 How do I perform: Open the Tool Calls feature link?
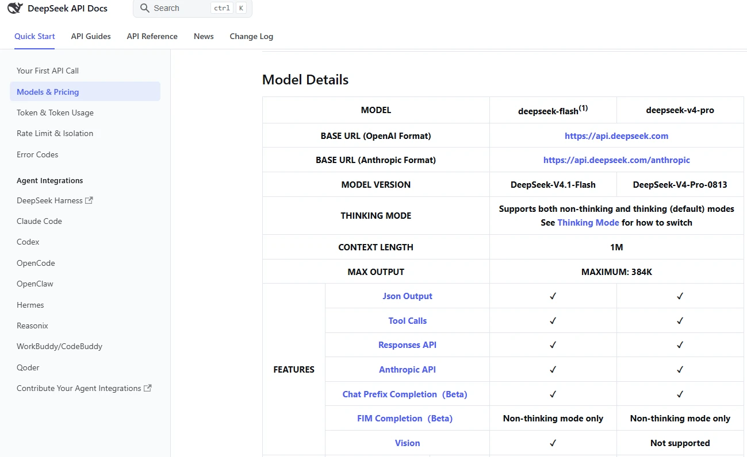click(x=407, y=321)
